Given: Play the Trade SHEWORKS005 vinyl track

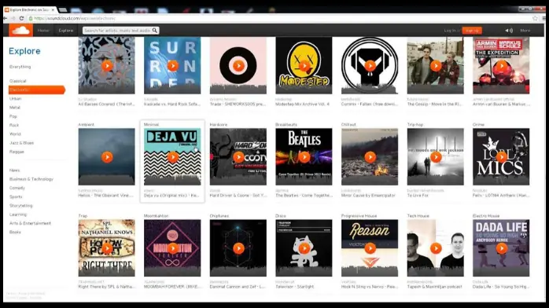Looking at the screenshot, I should (238, 66).
